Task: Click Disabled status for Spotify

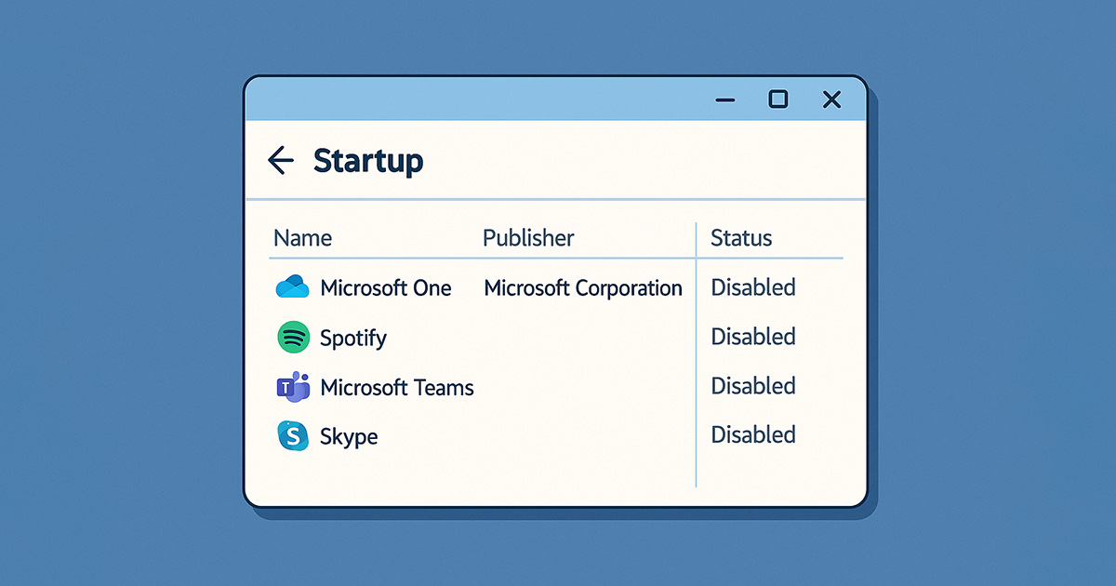Action: [x=753, y=337]
